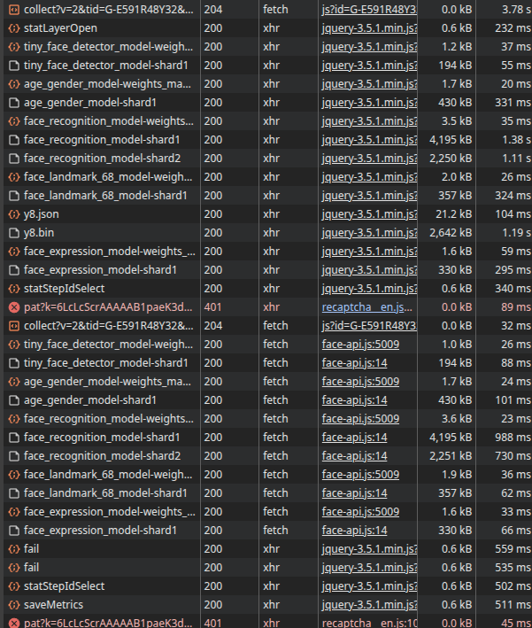Open jquery-3.5.1.min.js initiator link for y8.json

(368, 214)
